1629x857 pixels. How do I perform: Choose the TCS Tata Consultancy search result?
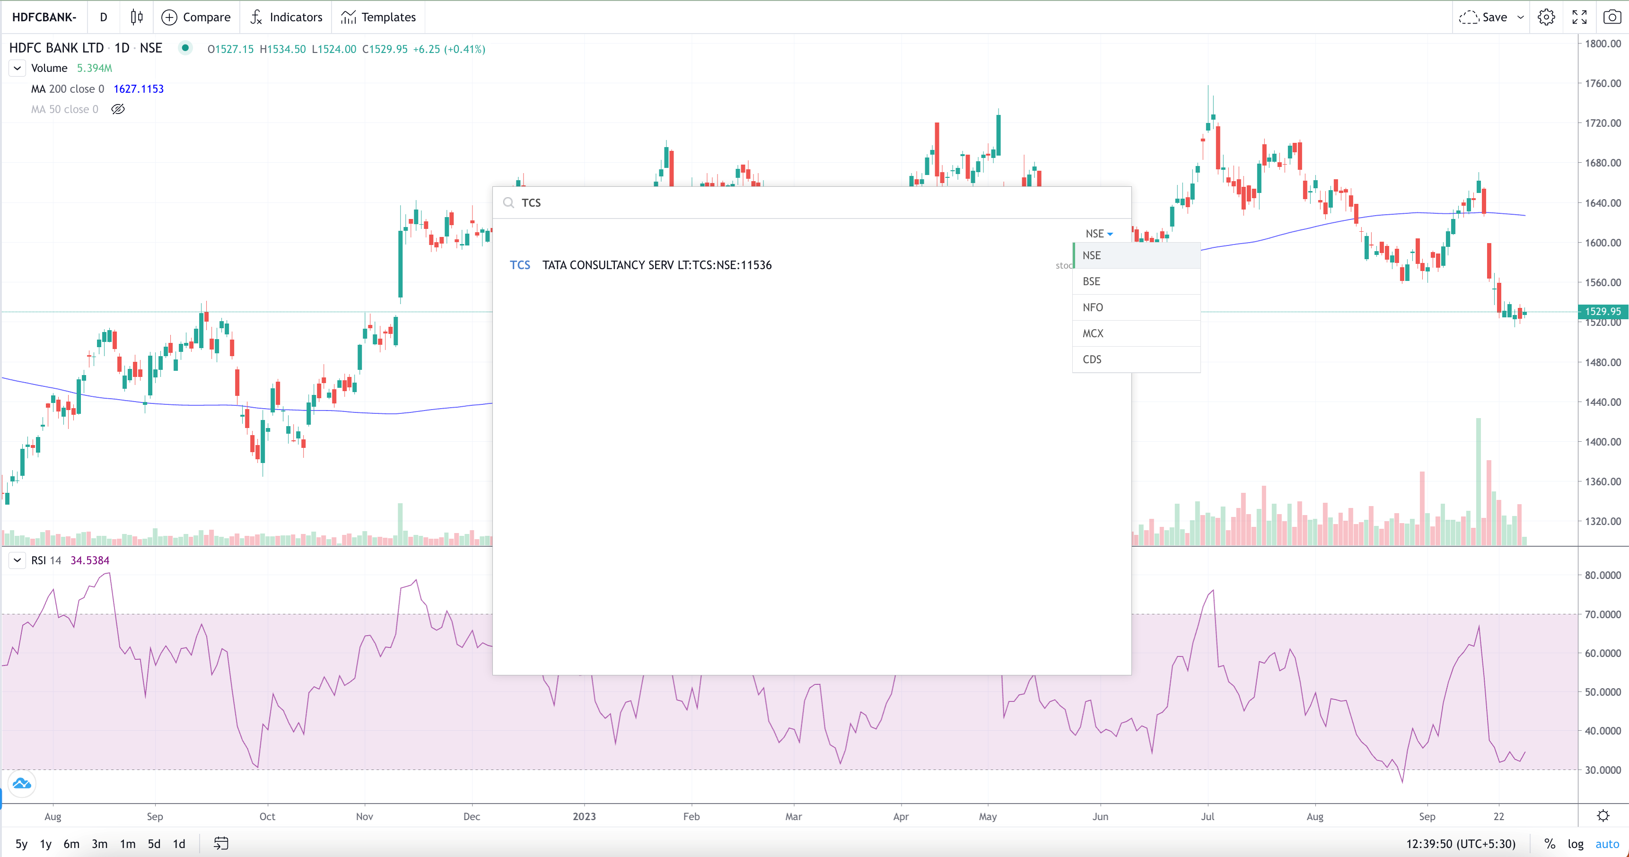click(657, 265)
